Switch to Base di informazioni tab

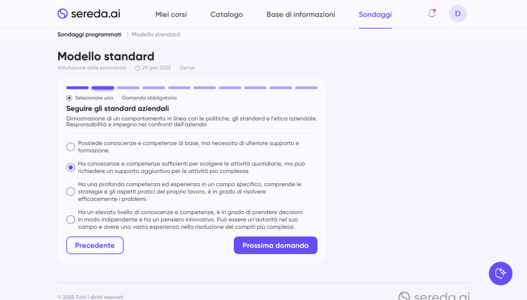click(301, 14)
